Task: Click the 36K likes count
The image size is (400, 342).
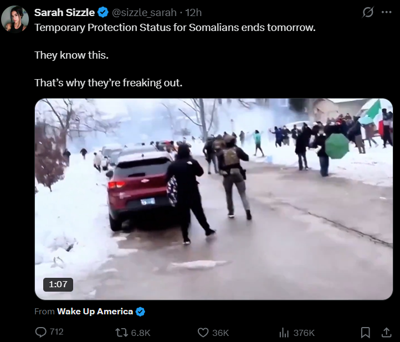Action: point(220,333)
